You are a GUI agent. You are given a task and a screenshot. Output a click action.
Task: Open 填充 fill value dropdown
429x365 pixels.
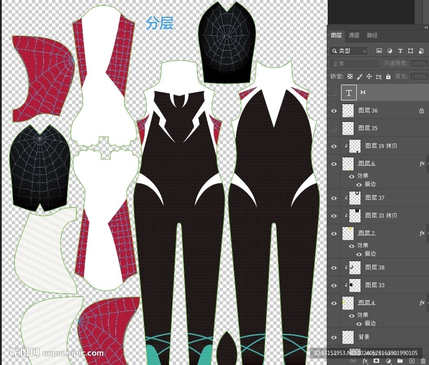pyautogui.click(x=419, y=76)
